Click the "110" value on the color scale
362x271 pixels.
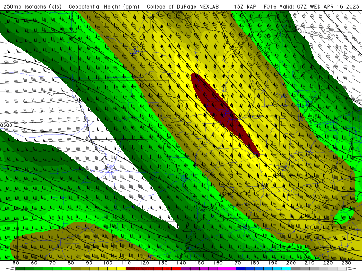(x=126, y=263)
